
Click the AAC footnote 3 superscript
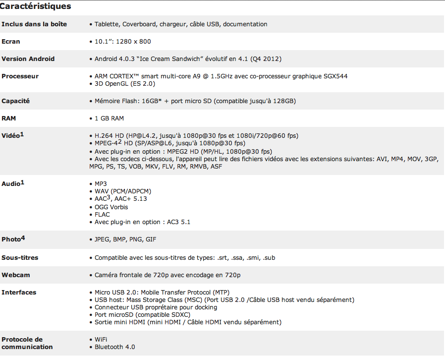click(108, 197)
